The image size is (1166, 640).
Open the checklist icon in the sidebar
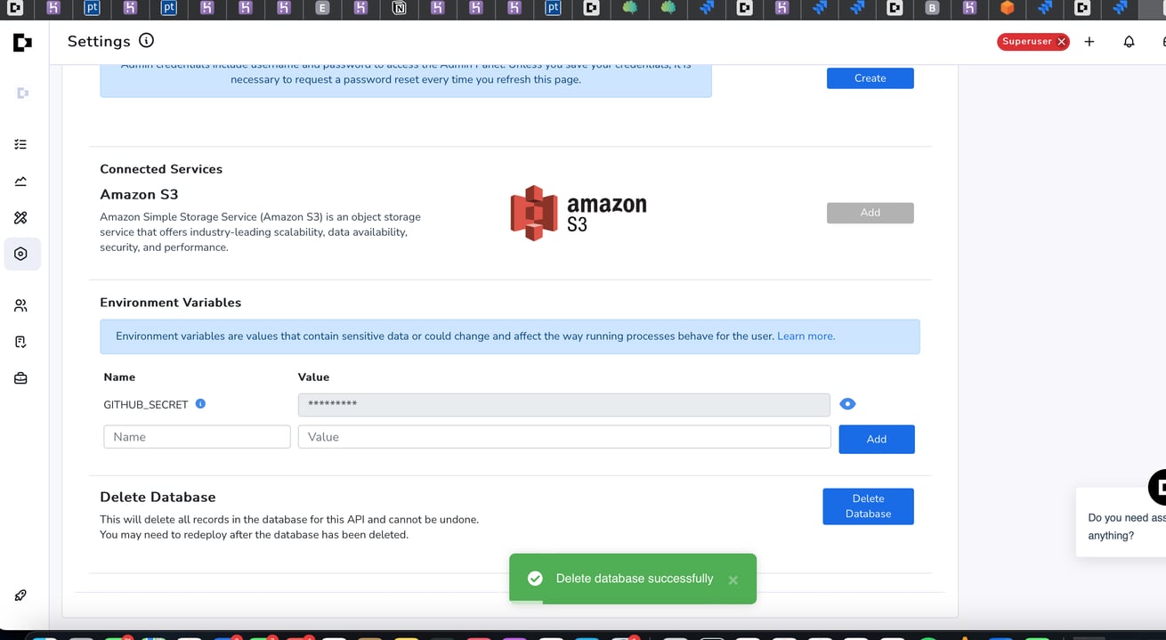point(20,144)
